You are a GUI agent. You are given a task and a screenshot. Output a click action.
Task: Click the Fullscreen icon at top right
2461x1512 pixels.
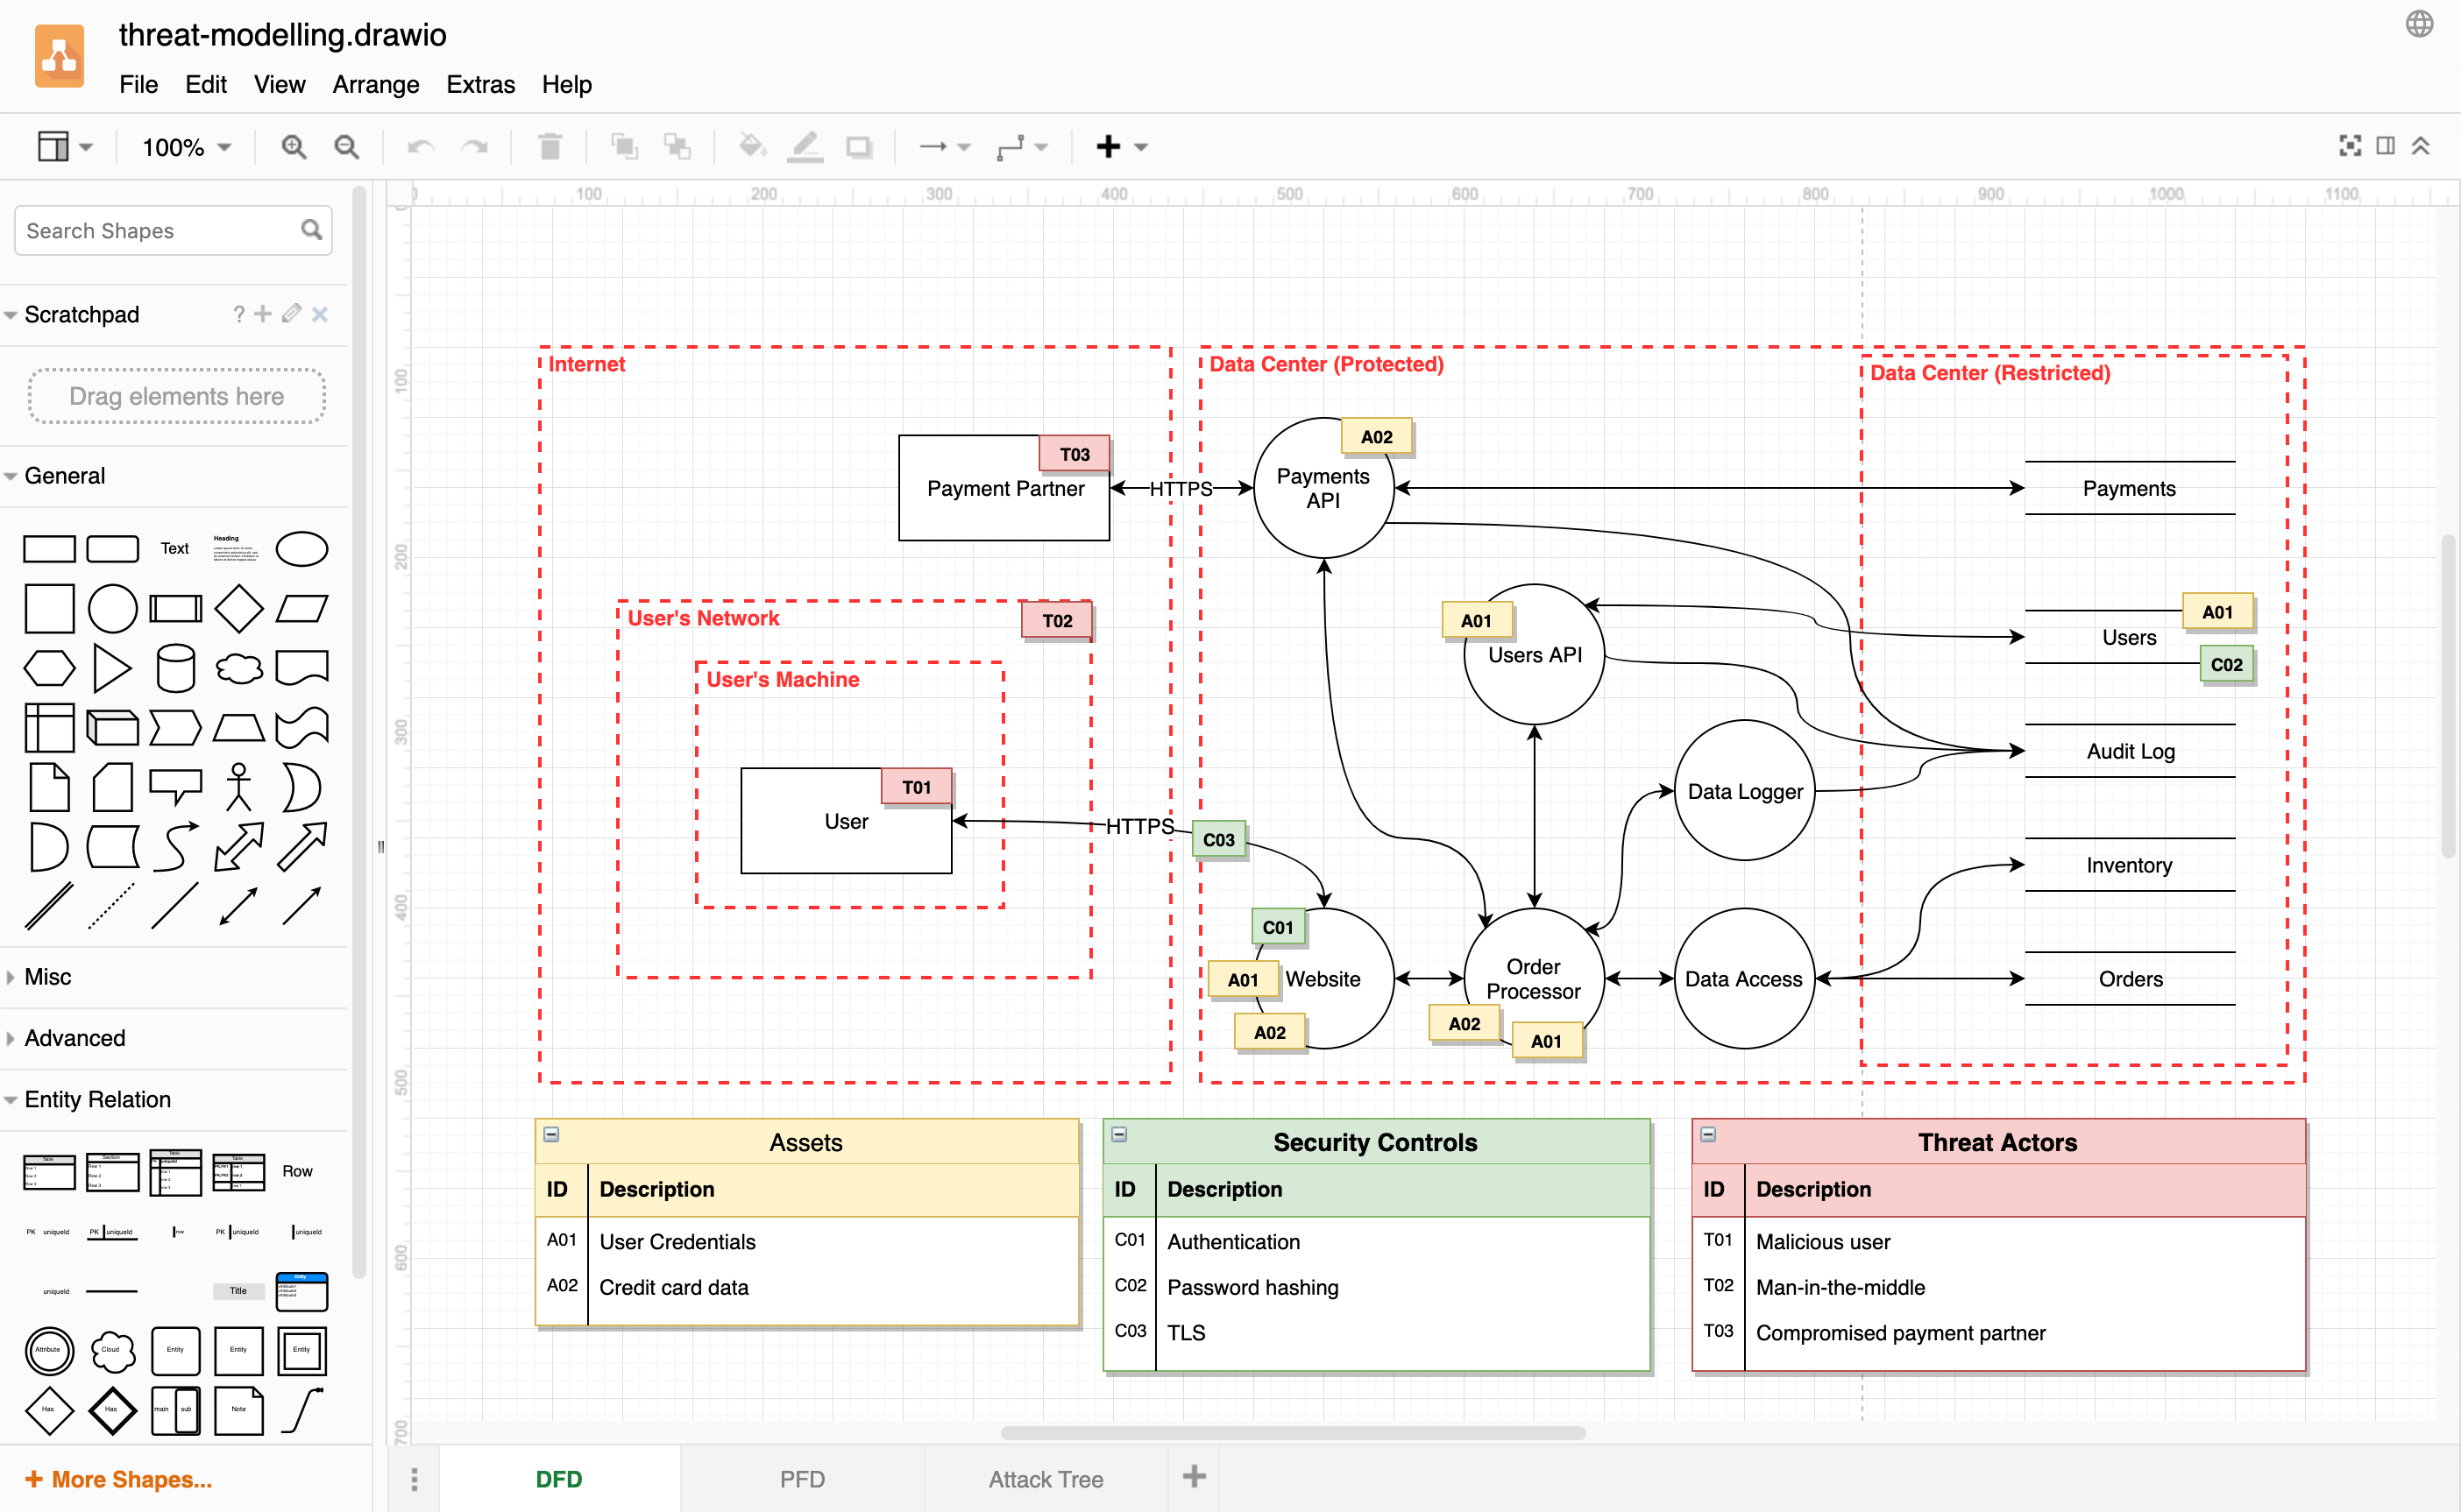coord(2350,145)
